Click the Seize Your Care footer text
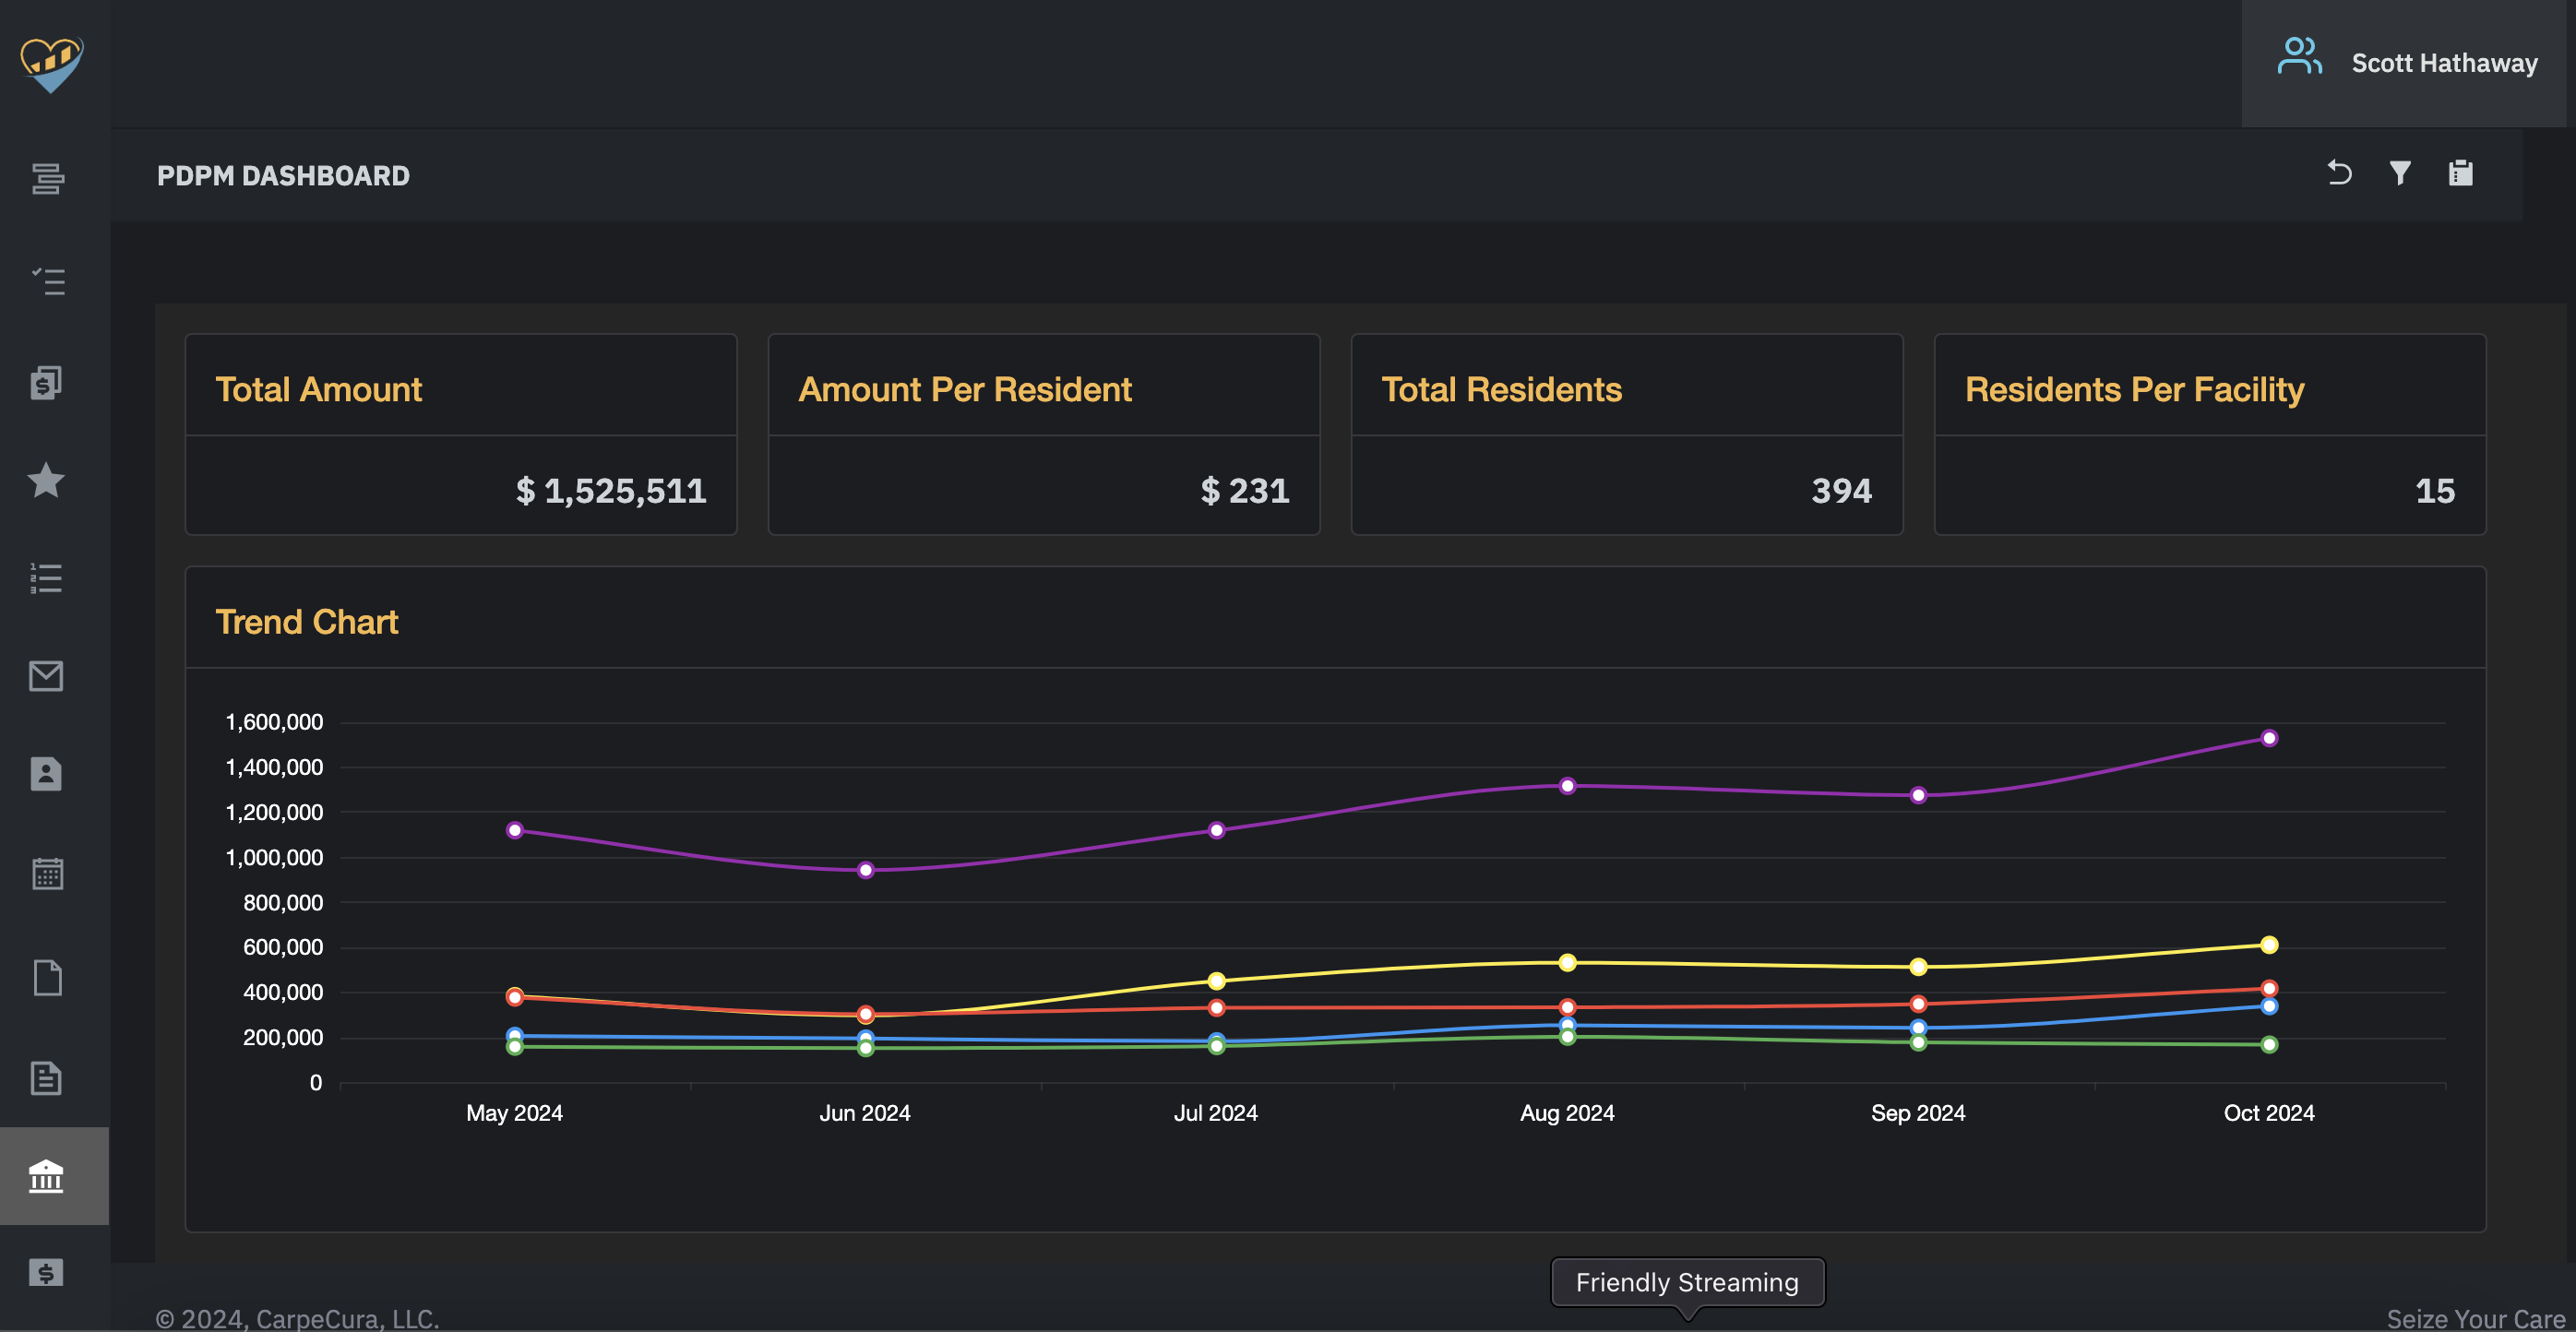This screenshot has width=2576, height=1332. (2475, 1318)
